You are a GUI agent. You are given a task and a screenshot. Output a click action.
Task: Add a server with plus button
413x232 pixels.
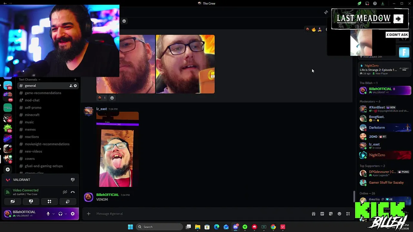coord(8,169)
